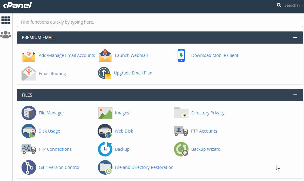The image size is (304, 181).
Task: Open the Images link
Action: coord(122,113)
